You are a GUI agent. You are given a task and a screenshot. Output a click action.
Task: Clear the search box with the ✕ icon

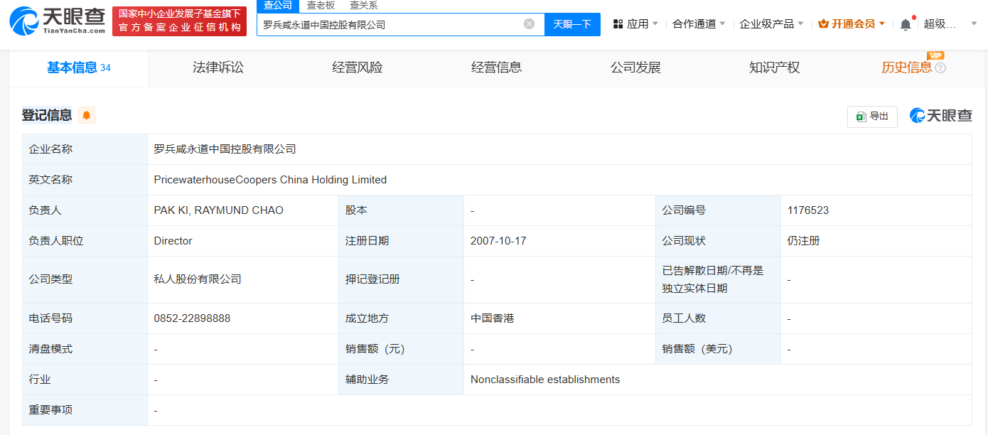(529, 23)
